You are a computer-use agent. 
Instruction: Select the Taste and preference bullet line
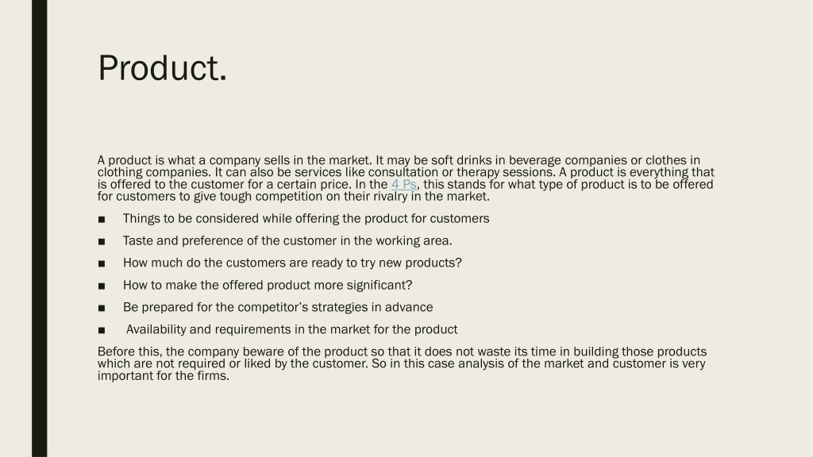click(287, 241)
